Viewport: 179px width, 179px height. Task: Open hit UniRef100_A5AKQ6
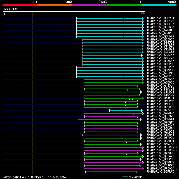pos(161,33)
